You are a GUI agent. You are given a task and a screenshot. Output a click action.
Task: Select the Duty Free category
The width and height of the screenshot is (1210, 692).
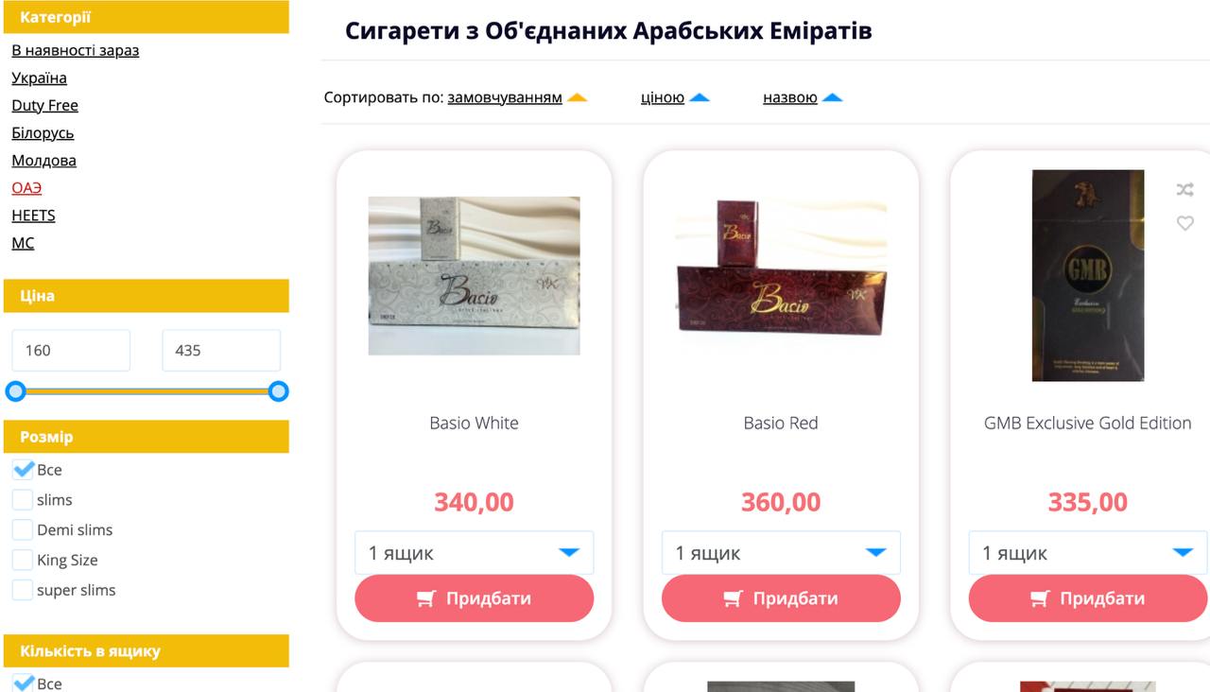[44, 105]
